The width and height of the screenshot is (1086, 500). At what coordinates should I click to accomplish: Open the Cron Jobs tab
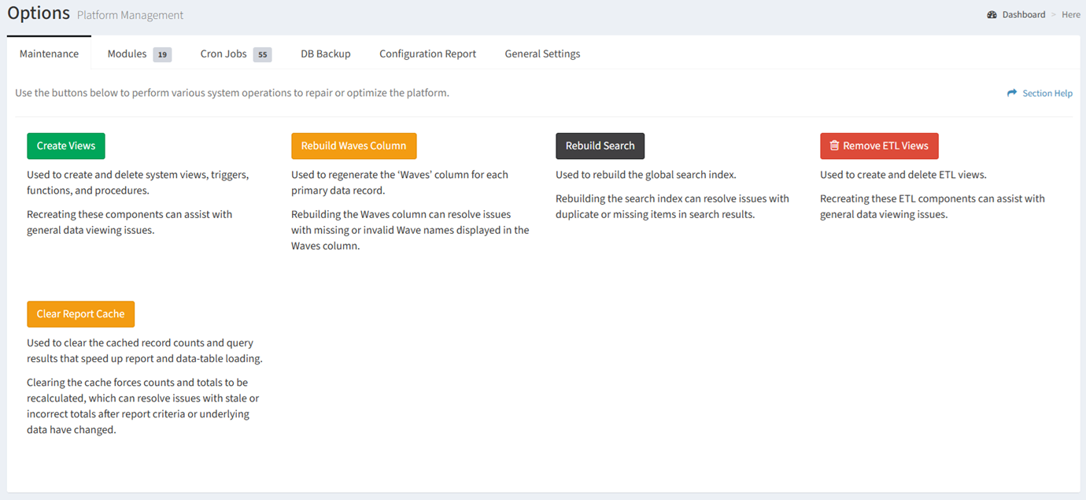pyautogui.click(x=235, y=54)
